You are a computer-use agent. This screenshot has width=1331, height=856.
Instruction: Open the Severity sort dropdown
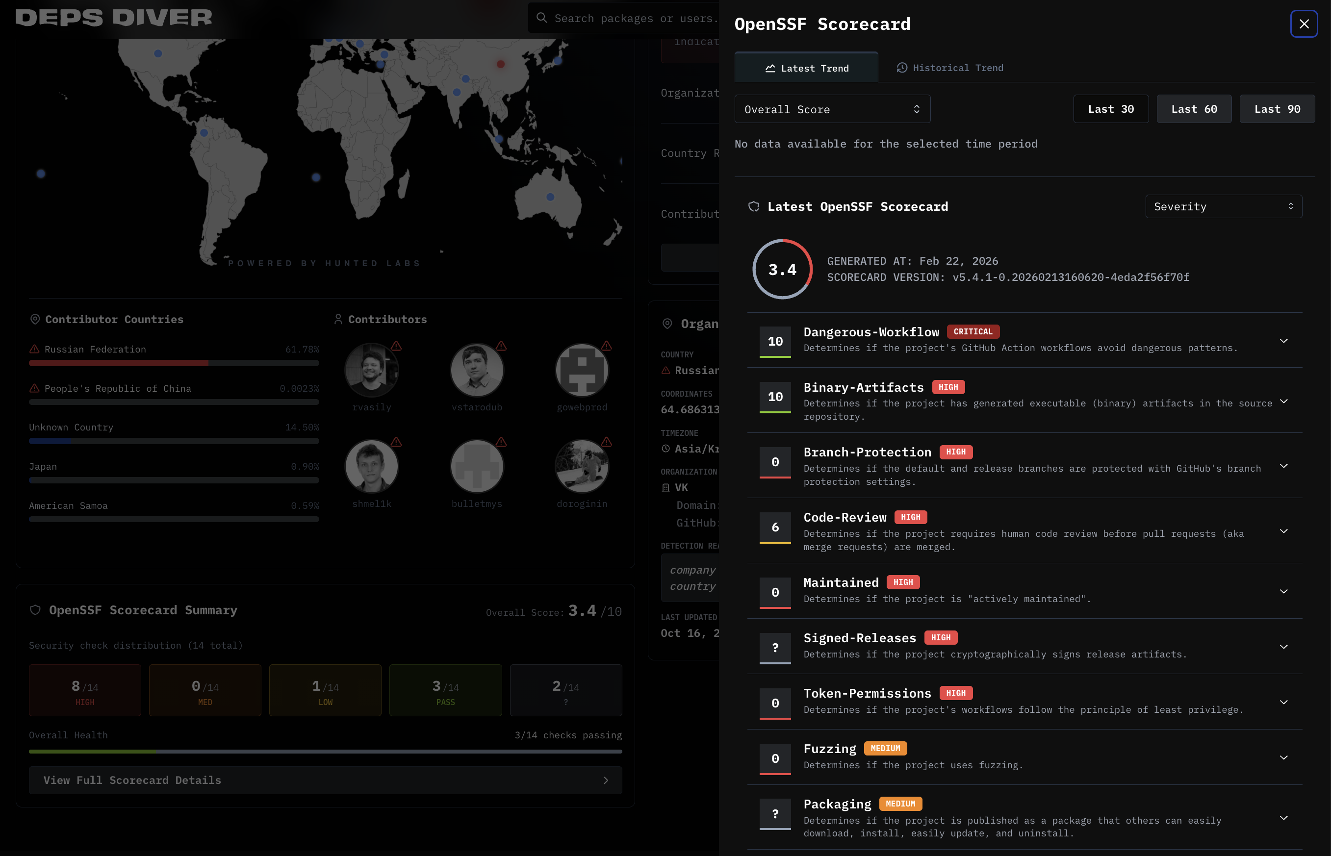1223,207
